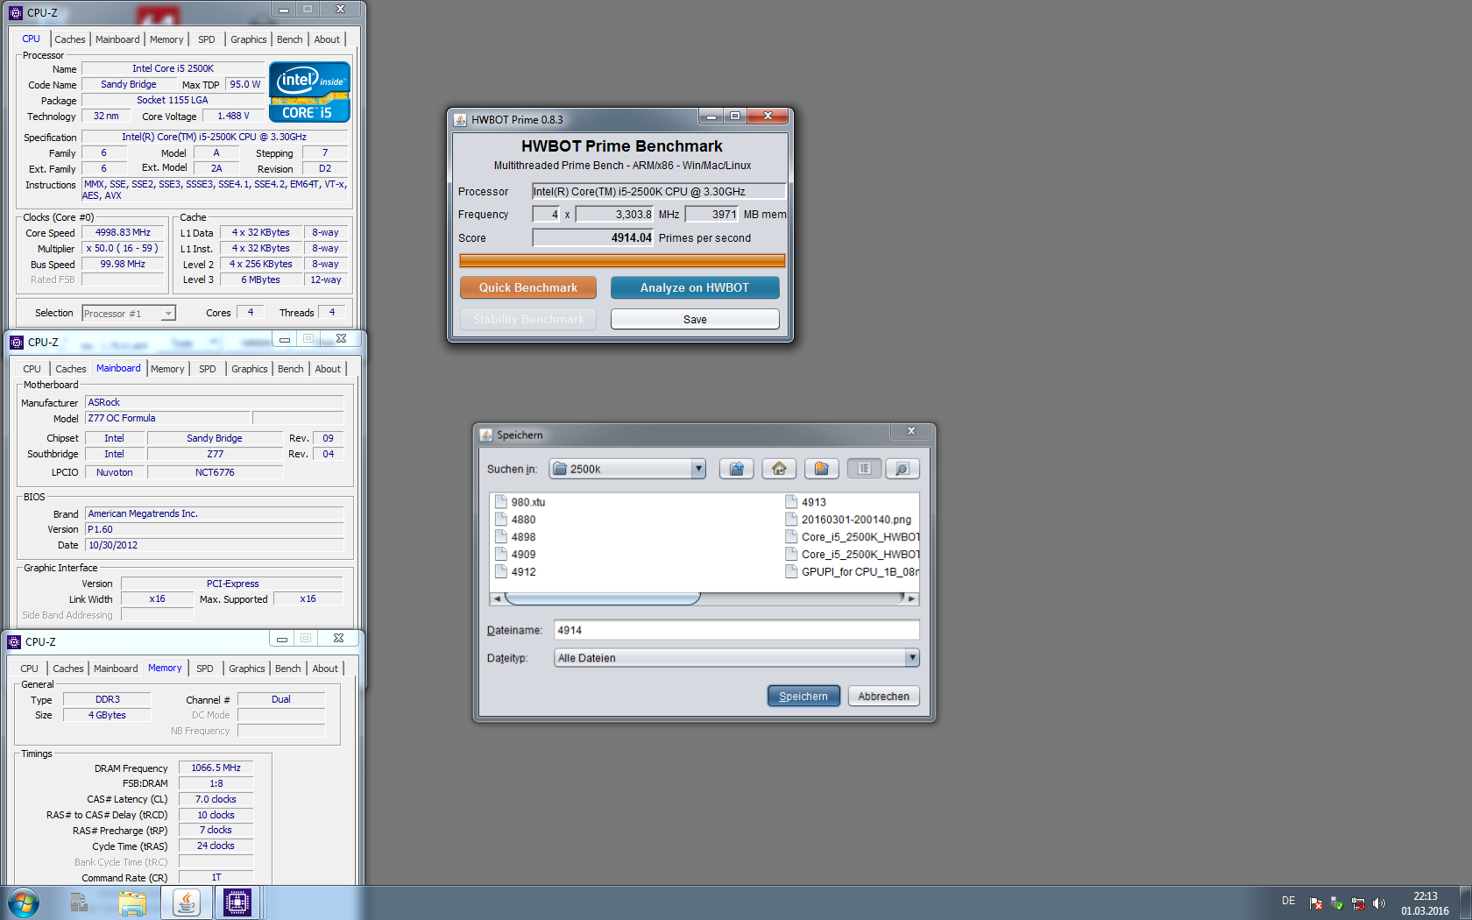
Task: Switch to list view in Speichern dialog
Action: pyautogui.click(x=864, y=469)
